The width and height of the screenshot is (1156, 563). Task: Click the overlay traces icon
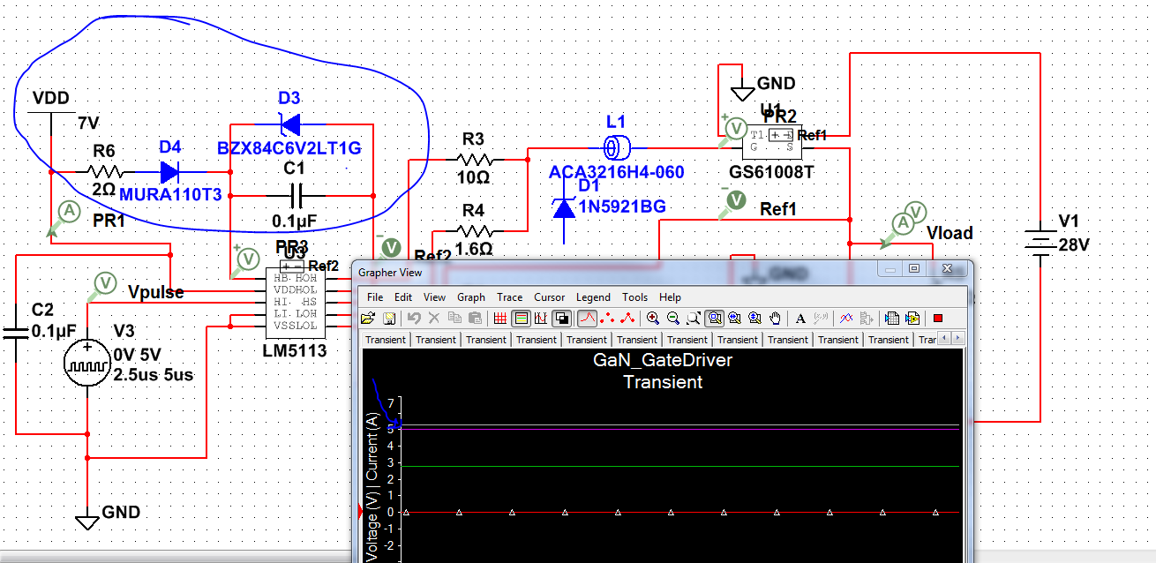(x=846, y=318)
